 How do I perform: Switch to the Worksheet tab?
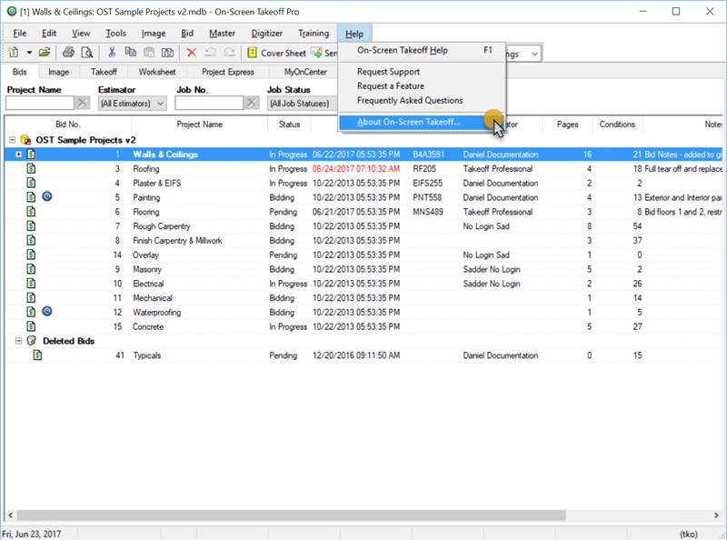(157, 72)
